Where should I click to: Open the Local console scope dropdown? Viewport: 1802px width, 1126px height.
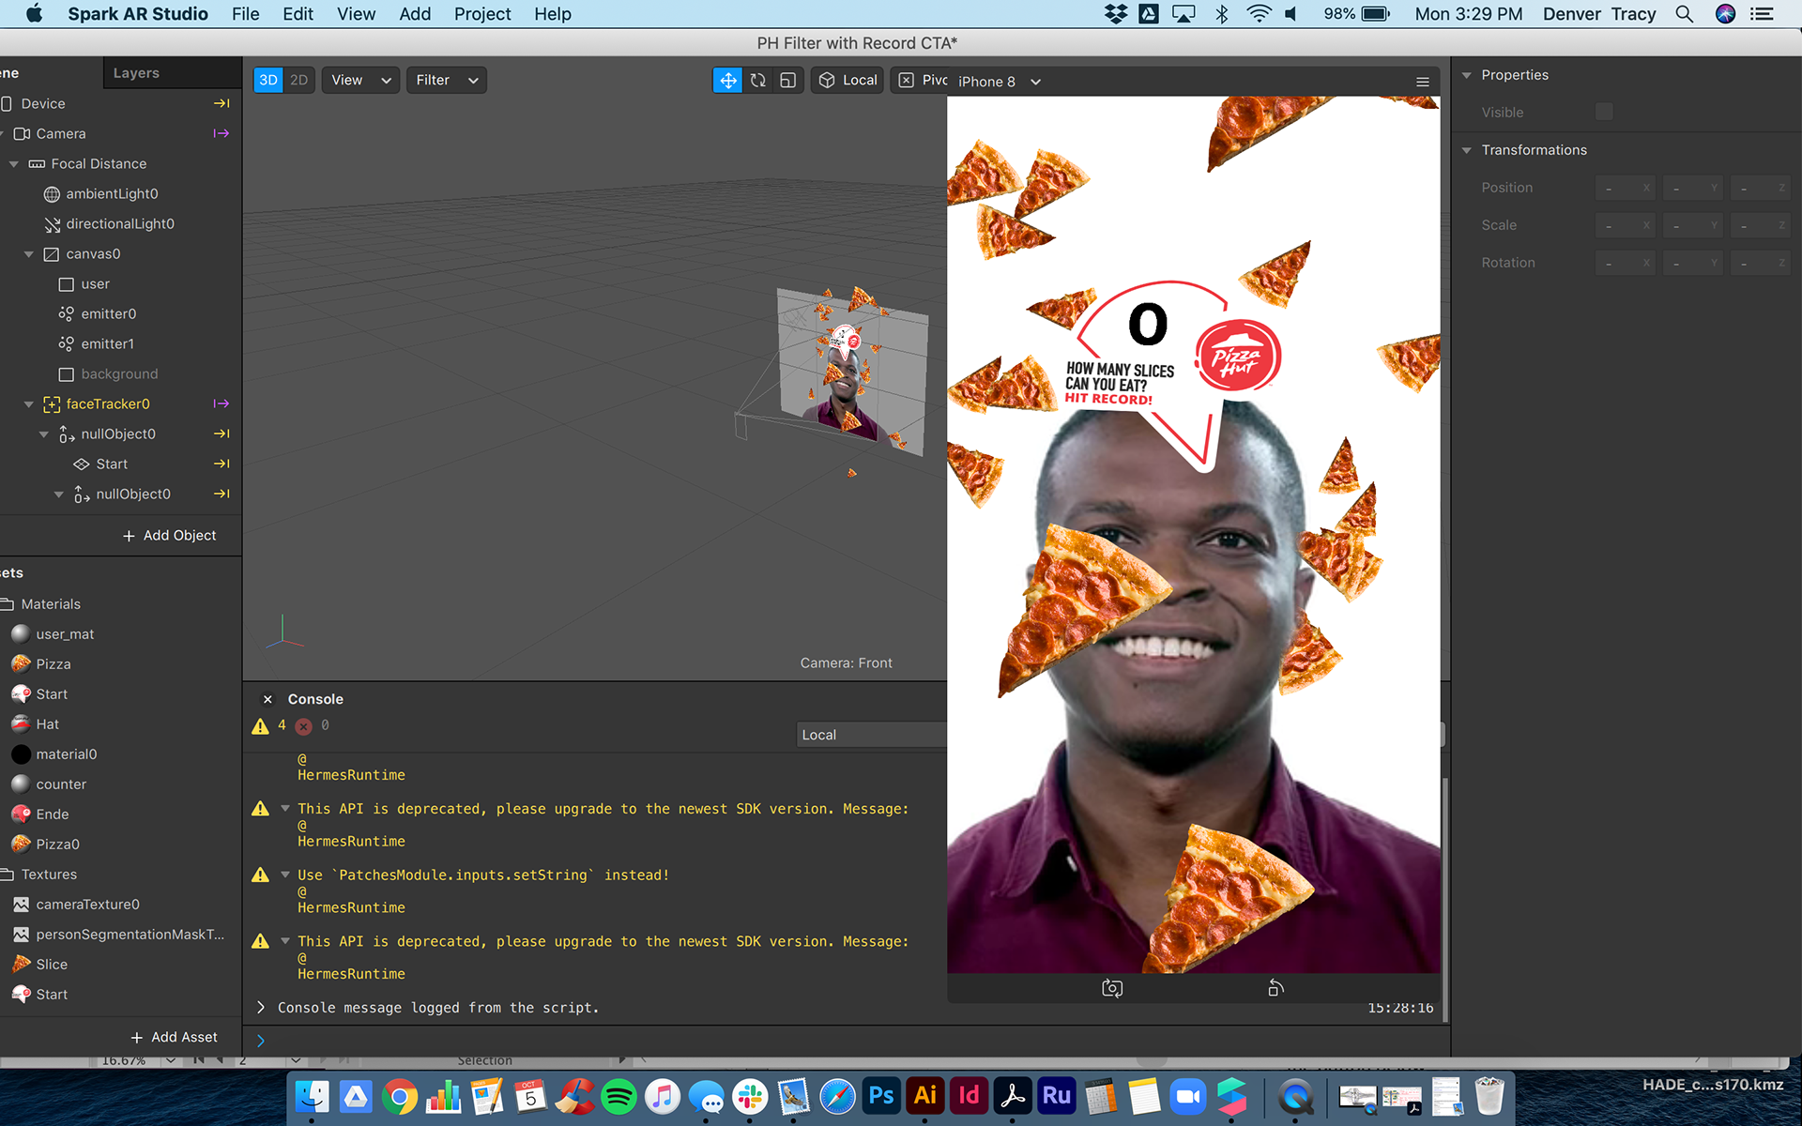tap(871, 735)
